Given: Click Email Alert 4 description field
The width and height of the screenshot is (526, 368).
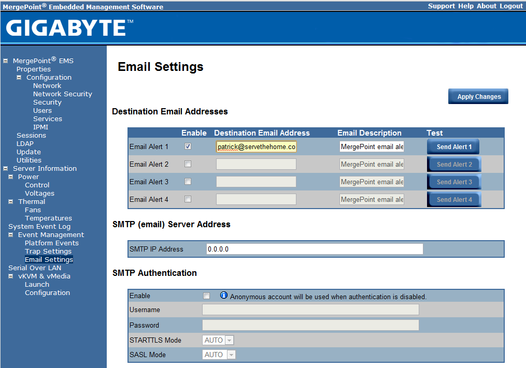Looking at the screenshot, I should 372,199.
